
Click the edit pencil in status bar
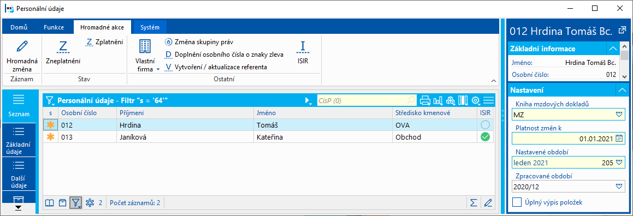pyautogui.click(x=488, y=203)
